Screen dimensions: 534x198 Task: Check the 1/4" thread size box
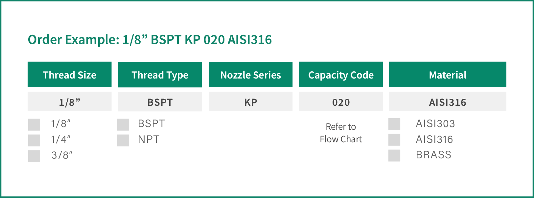[34, 141]
